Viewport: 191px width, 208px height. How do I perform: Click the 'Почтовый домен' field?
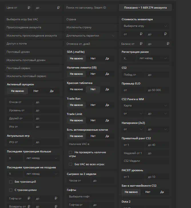click(33, 52)
